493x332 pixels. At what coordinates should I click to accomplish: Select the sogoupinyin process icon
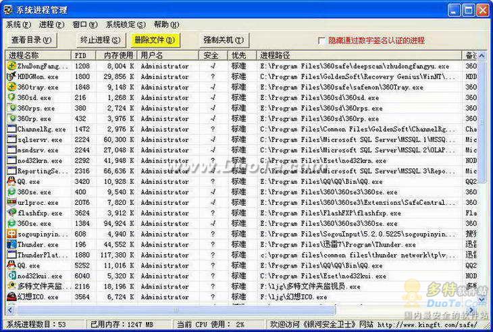pos(11,234)
